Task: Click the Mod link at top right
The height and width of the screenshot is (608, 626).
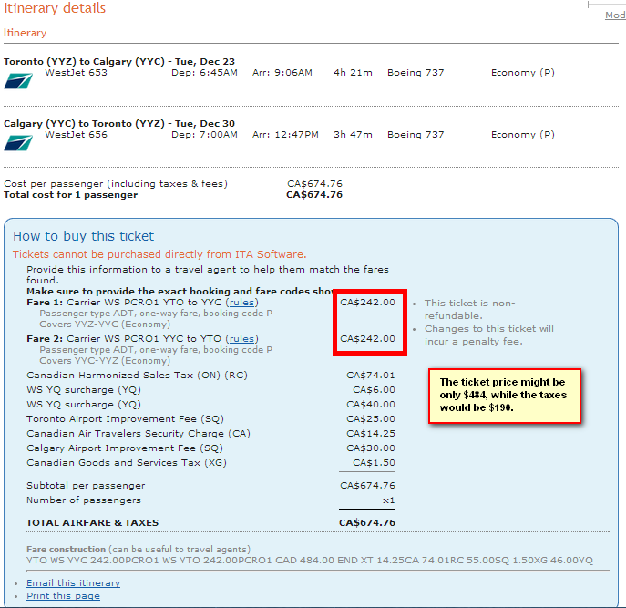Action: (x=615, y=15)
